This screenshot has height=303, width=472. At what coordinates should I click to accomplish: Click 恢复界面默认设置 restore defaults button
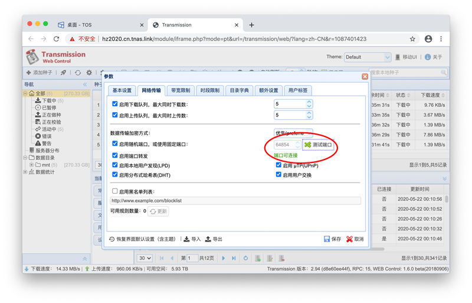tap(142, 239)
